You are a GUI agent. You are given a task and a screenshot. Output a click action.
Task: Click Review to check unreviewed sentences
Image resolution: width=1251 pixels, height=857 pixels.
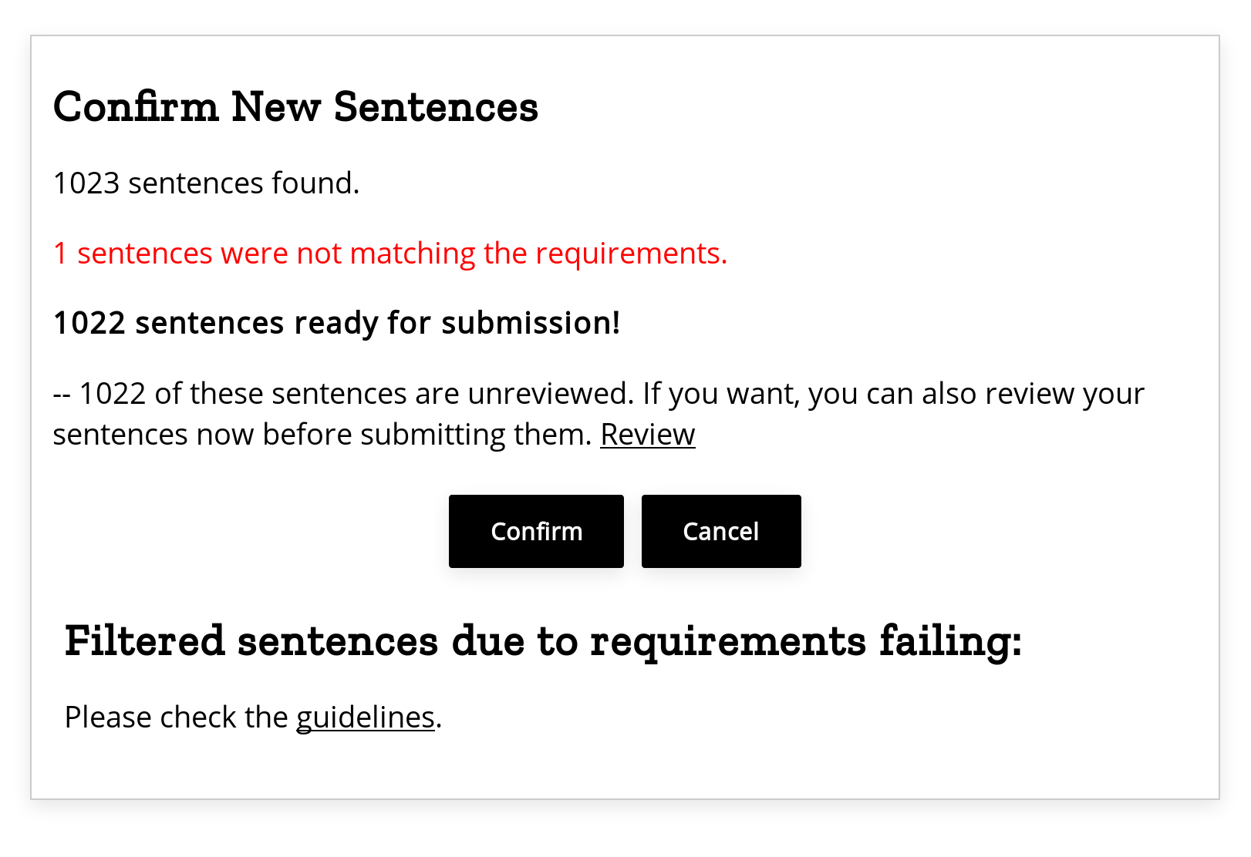tap(648, 434)
